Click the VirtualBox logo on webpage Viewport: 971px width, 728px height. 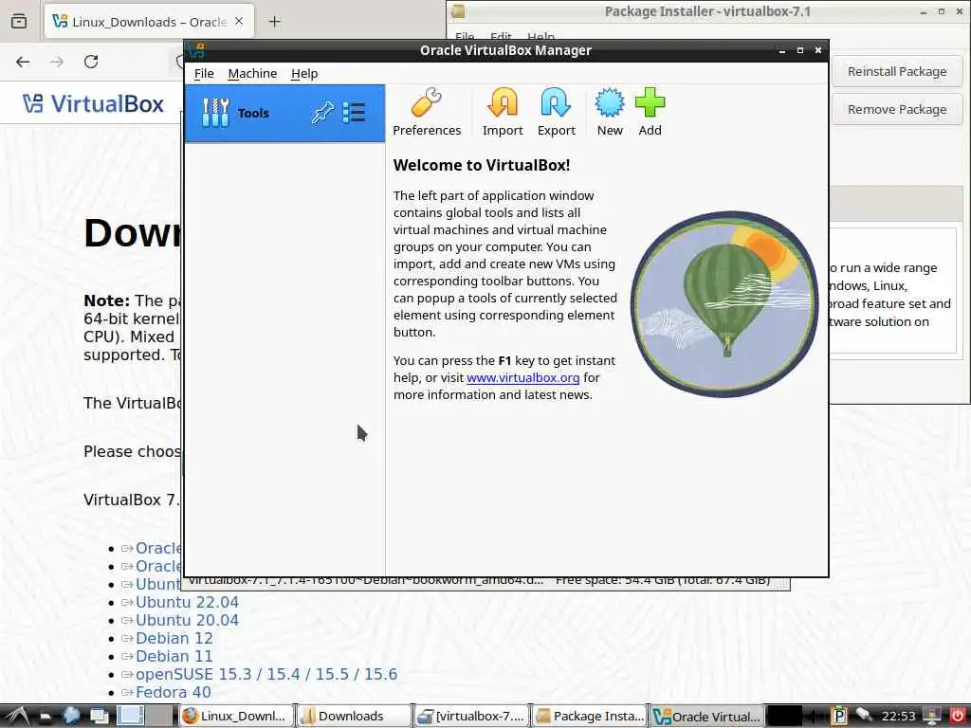pyautogui.click(x=94, y=103)
